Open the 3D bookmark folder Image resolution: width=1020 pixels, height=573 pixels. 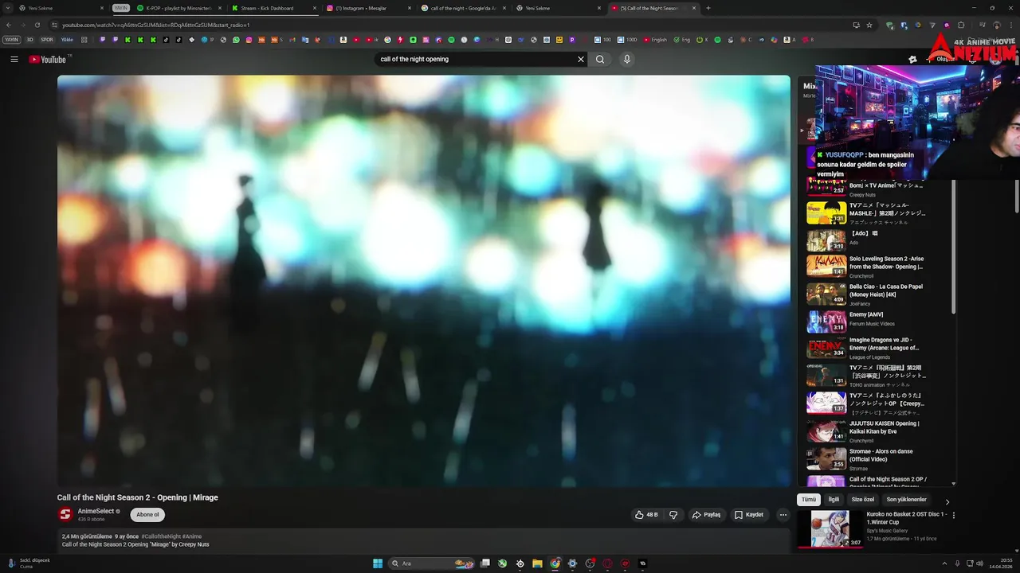pyautogui.click(x=29, y=40)
